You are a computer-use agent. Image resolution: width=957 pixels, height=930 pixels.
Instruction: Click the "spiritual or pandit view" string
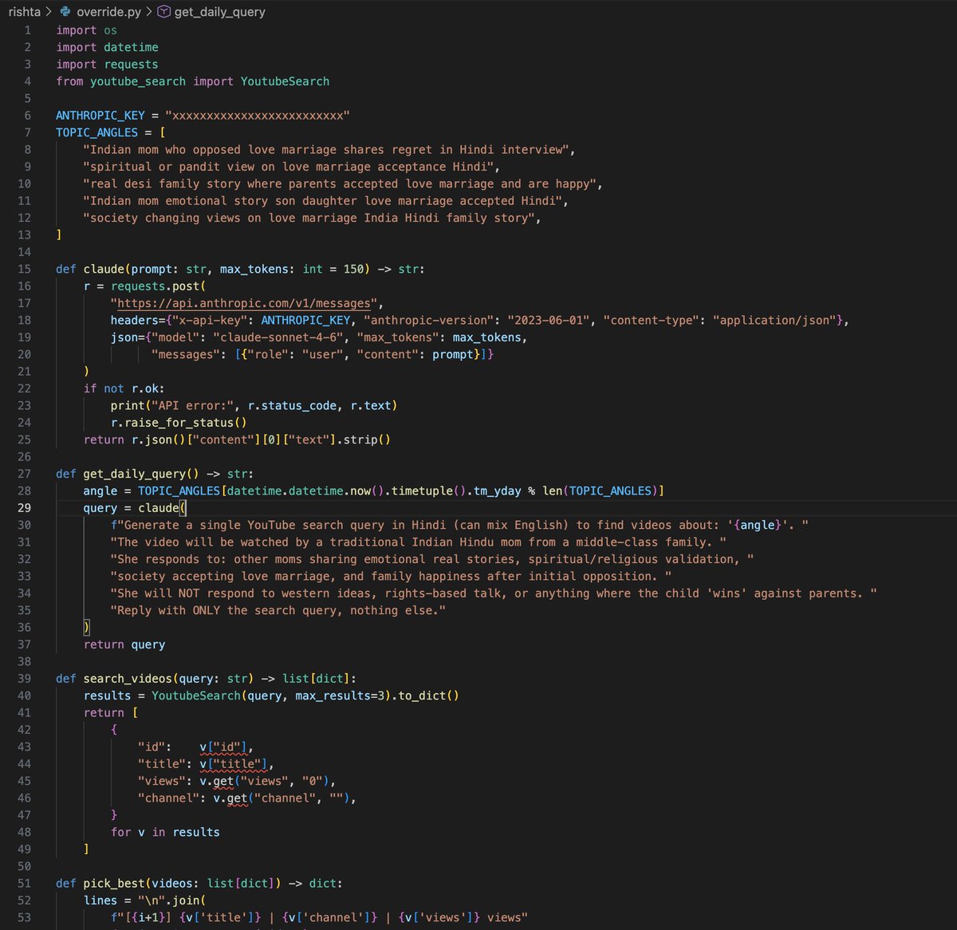click(x=289, y=167)
